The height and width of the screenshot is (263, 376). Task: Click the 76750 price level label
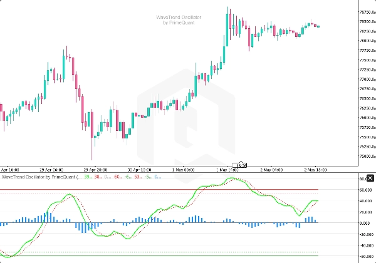point(367,89)
